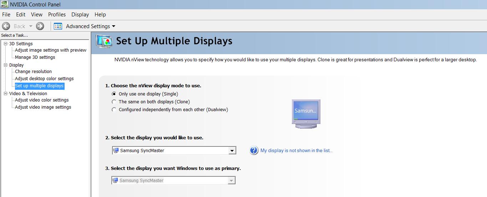Viewport: 487px width, 197px height.
Task: Click the Advanced Settings view icon
Action: [58, 26]
